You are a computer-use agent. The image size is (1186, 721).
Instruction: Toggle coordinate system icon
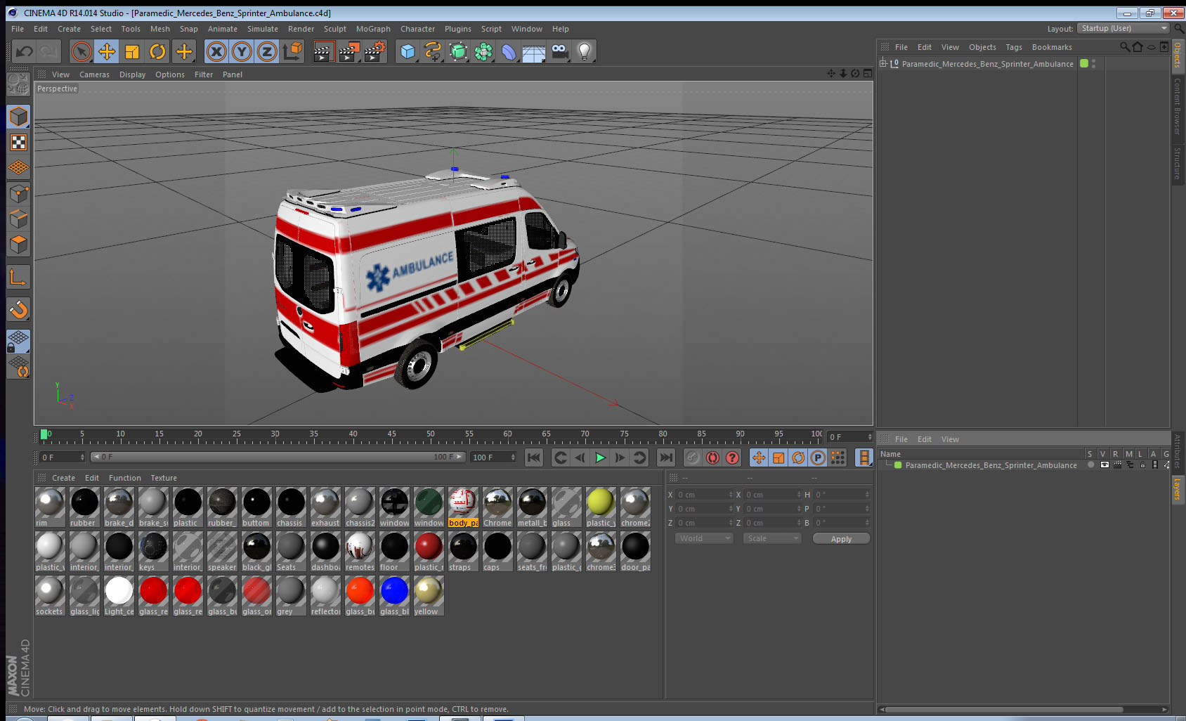(x=292, y=51)
